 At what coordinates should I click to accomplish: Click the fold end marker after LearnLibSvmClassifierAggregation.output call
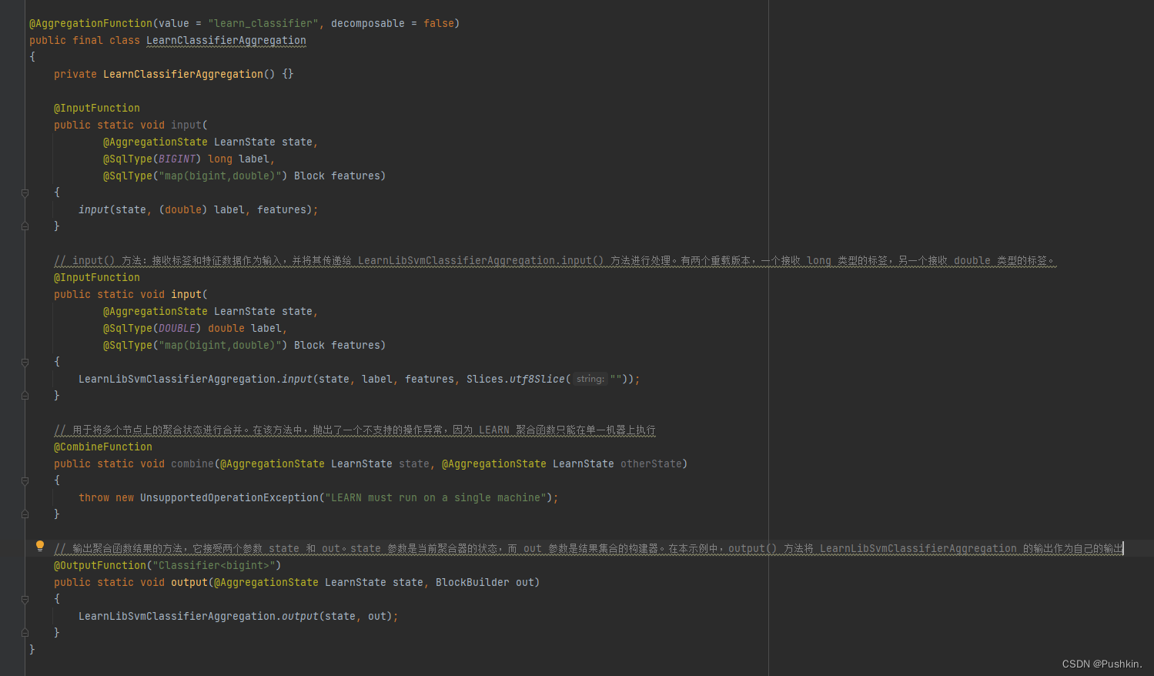tap(25, 633)
